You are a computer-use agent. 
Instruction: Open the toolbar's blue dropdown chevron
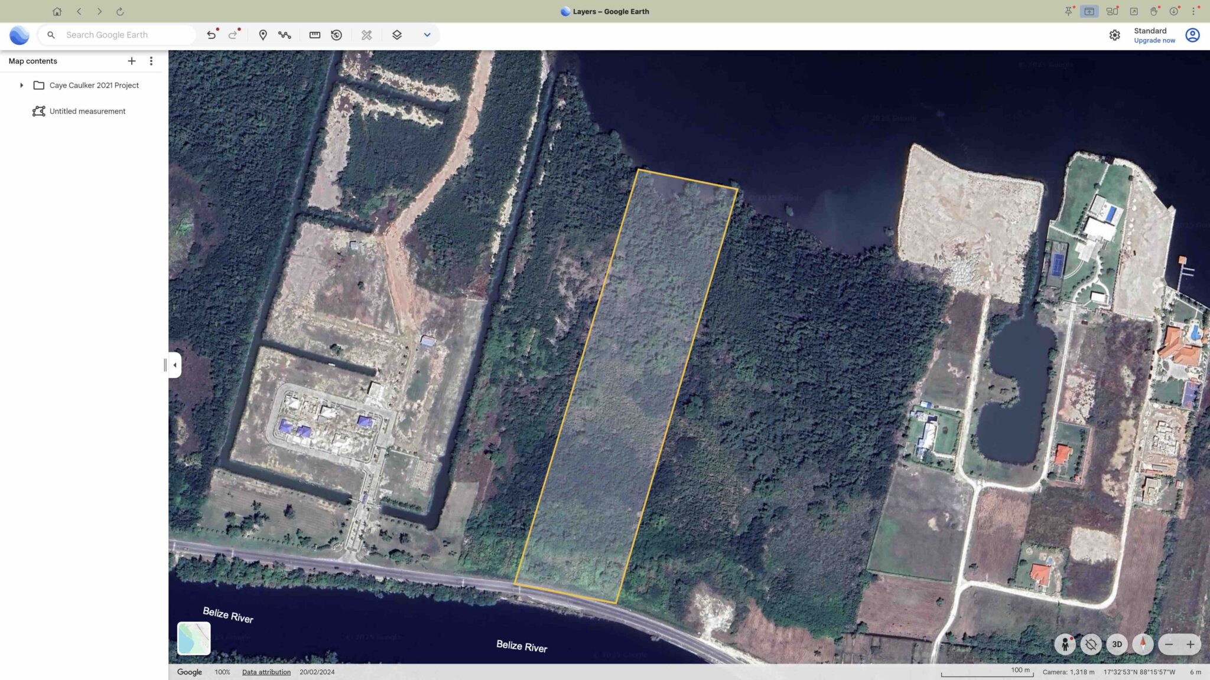pos(427,35)
